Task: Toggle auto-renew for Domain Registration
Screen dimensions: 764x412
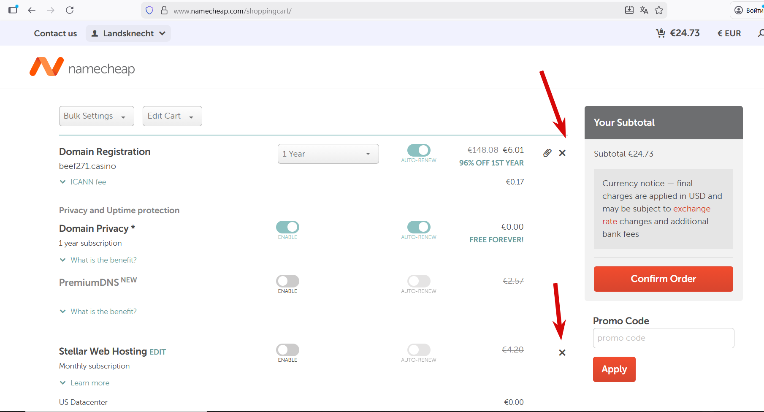Action: pos(419,150)
